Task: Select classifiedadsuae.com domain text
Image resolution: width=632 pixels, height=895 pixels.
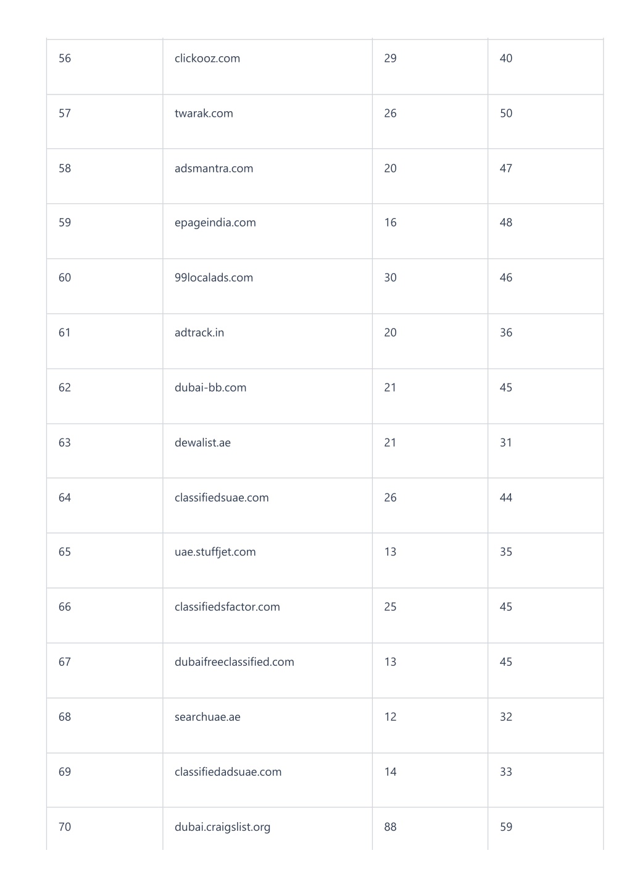Action: point(228,772)
